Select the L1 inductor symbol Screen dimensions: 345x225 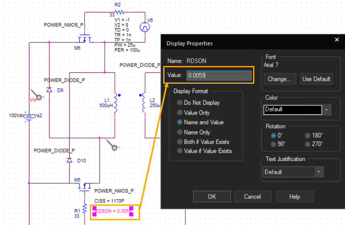[x=115, y=103]
